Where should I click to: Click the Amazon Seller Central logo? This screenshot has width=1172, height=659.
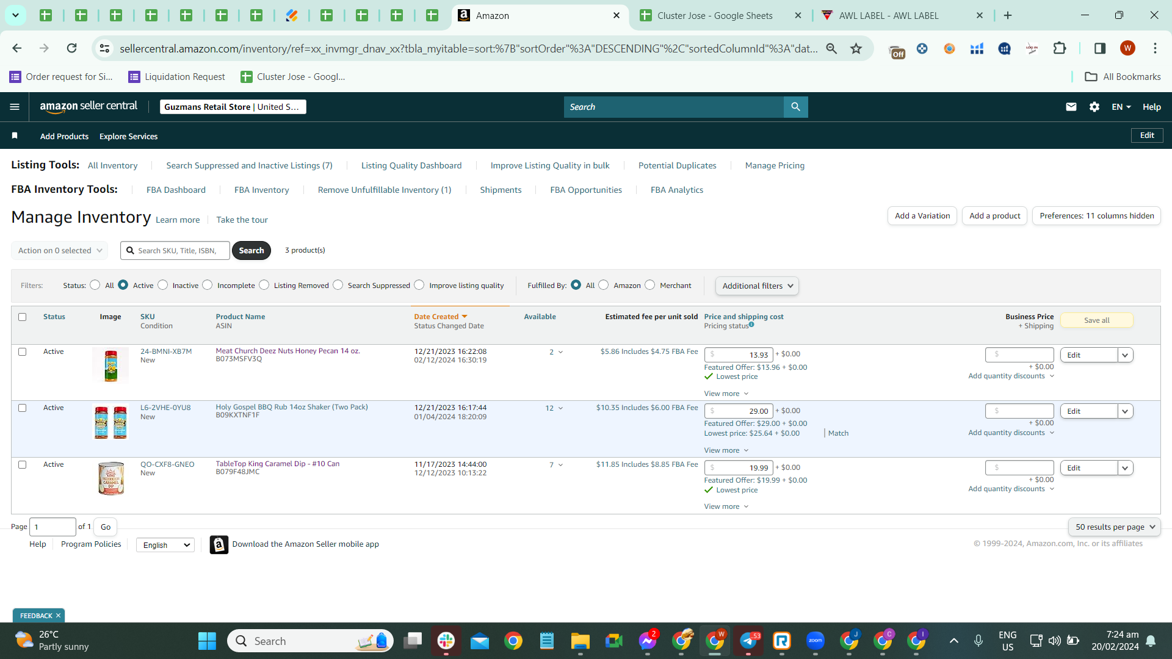(x=89, y=107)
